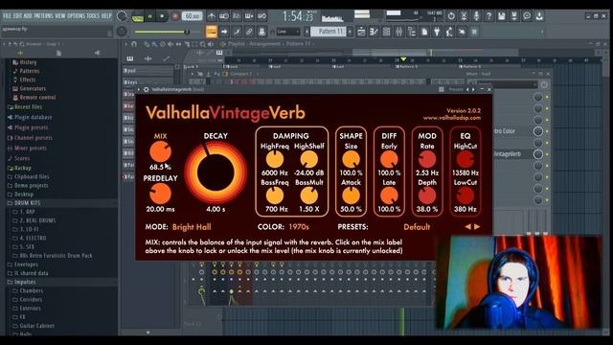Open the ADD menu
613x345 pixels.
click(28, 15)
